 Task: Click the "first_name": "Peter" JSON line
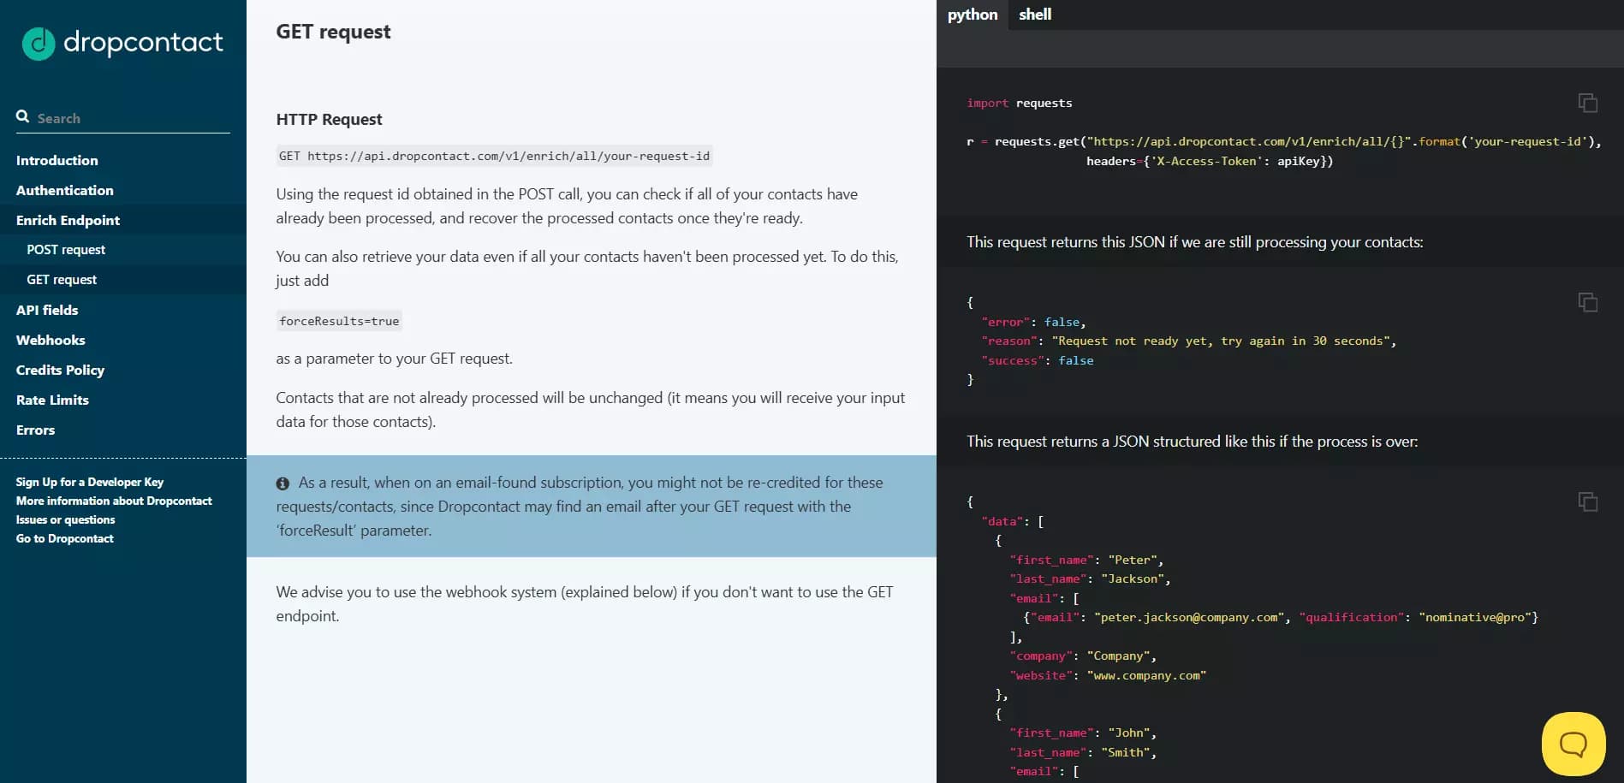[1086, 560]
